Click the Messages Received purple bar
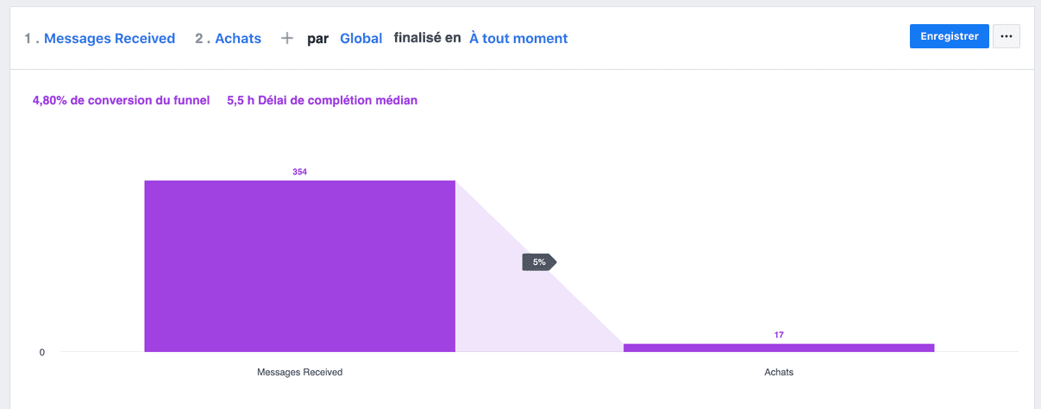 299,266
